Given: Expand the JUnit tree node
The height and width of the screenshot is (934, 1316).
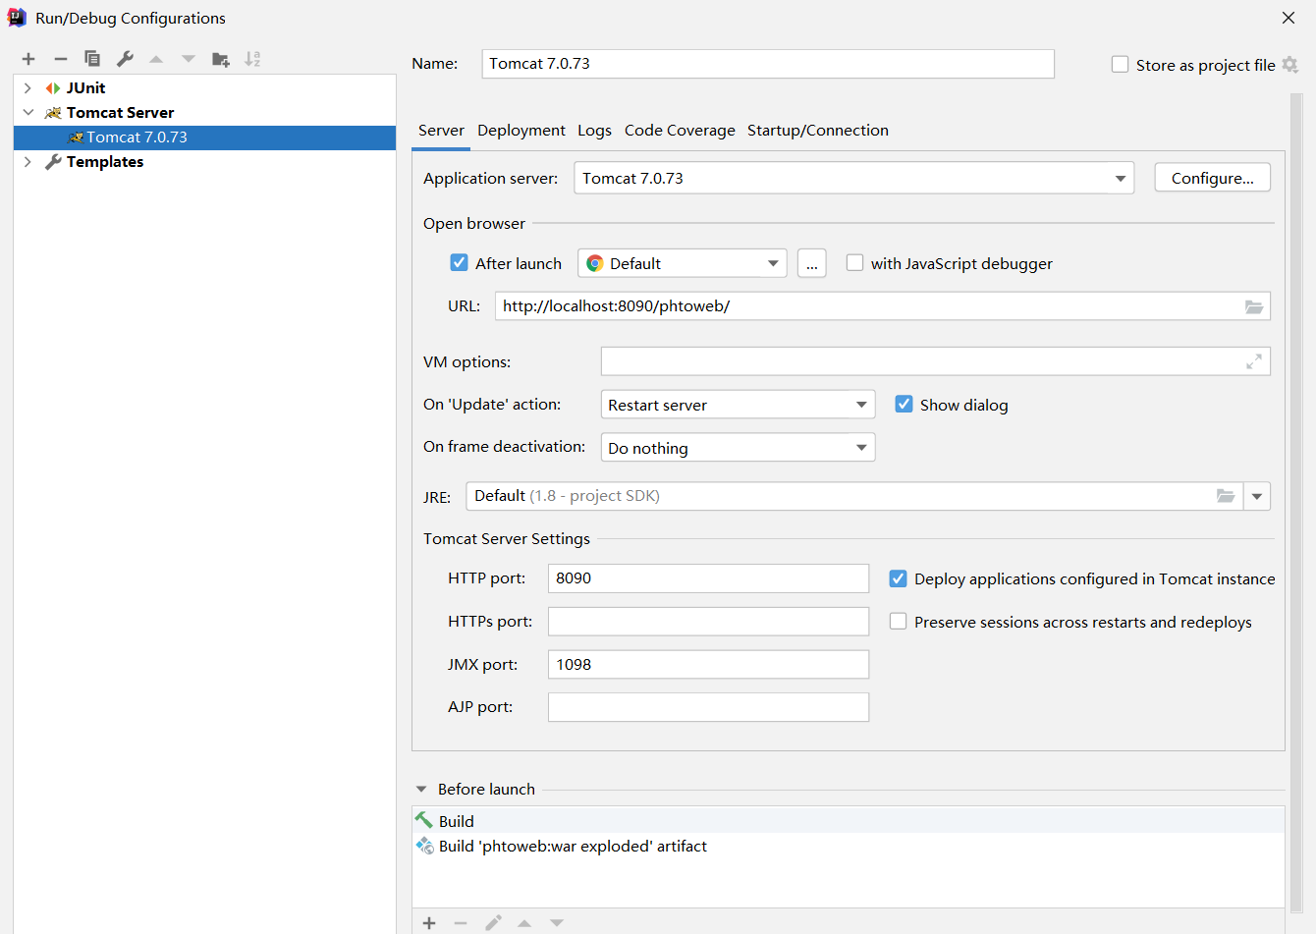Looking at the screenshot, I should tap(27, 88).
